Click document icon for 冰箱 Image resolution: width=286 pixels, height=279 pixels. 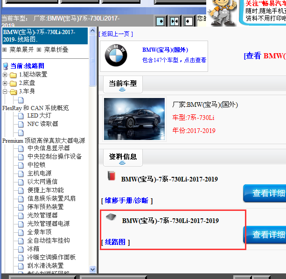(21, 249)
